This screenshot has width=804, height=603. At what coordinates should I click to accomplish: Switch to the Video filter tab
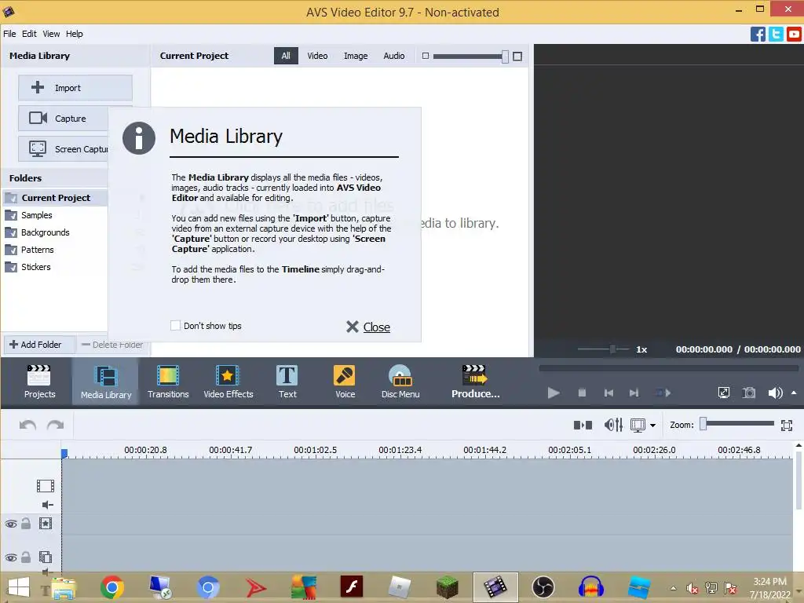tap(317, 56)
